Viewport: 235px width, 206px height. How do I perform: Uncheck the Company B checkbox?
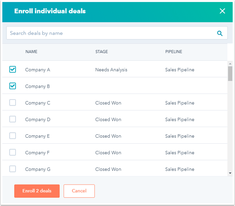point(13,86)
